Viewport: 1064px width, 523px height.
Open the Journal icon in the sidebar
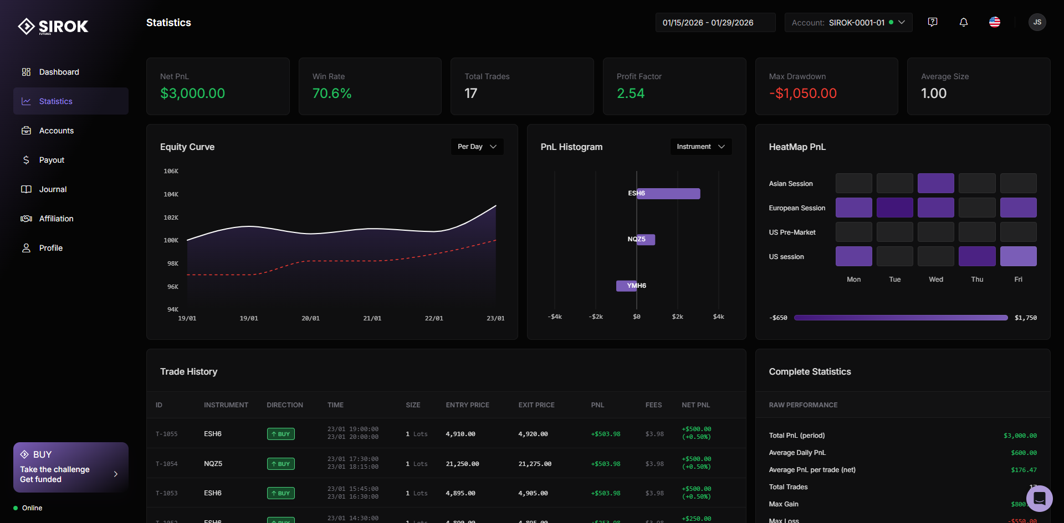tap(26, 189)
